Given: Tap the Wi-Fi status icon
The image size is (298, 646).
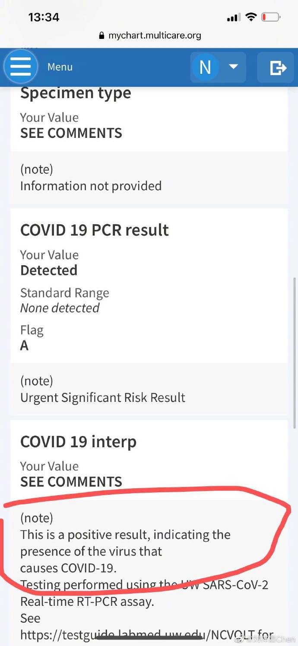Looking at the screenshot, I should [x=250, y=17].
